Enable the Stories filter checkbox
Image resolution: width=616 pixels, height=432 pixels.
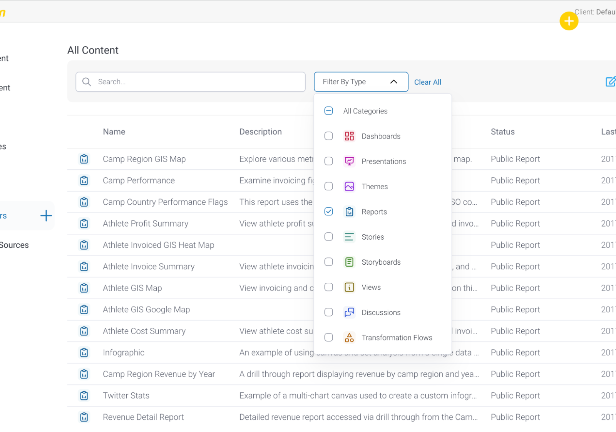tap(328, 237)
